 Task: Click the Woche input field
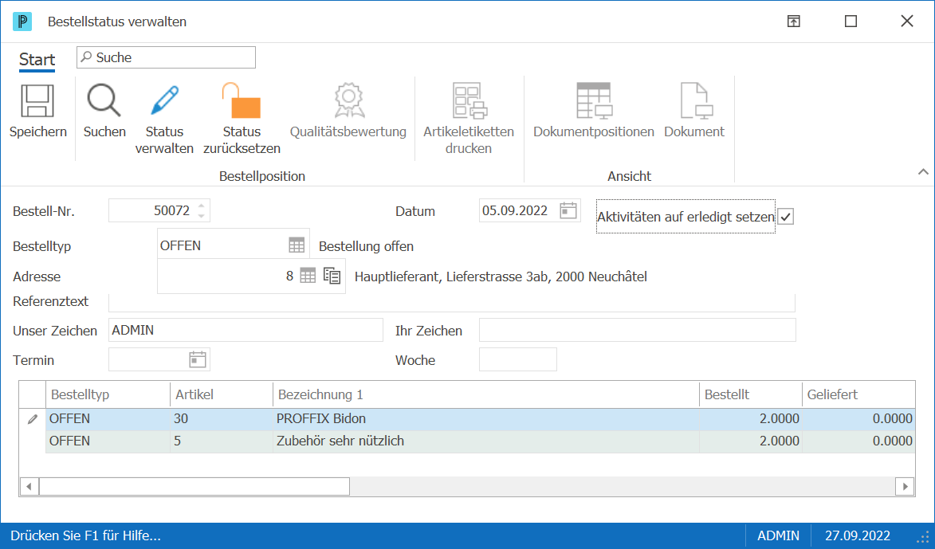click(518, 359)
